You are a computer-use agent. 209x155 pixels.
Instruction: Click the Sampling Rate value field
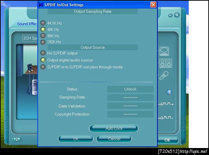click(130, 98)
